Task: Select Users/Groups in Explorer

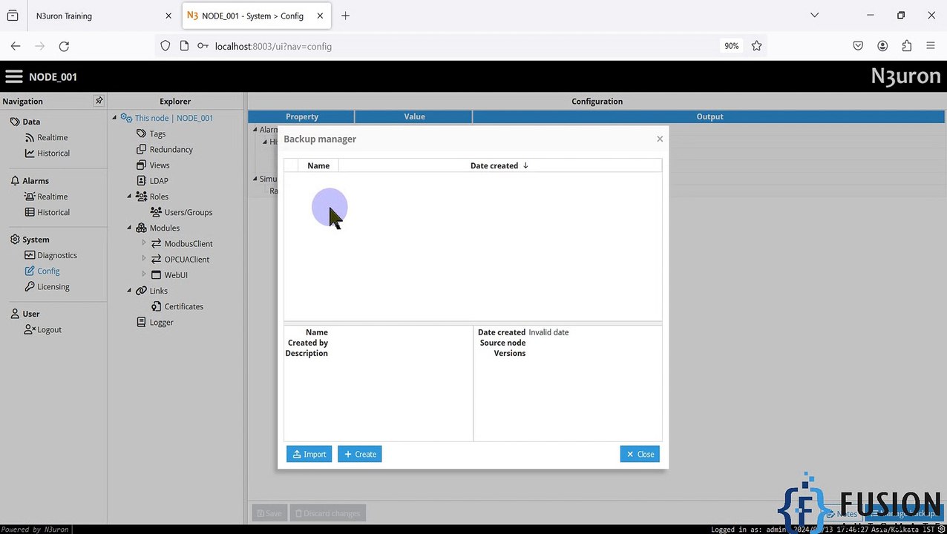Action: click(189, 212)
